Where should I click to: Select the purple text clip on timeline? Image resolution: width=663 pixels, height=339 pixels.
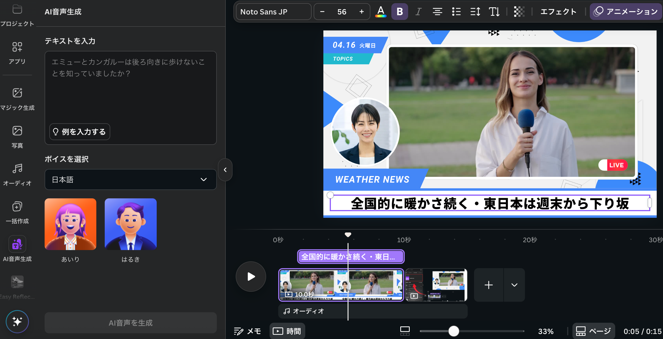(351, 257)
